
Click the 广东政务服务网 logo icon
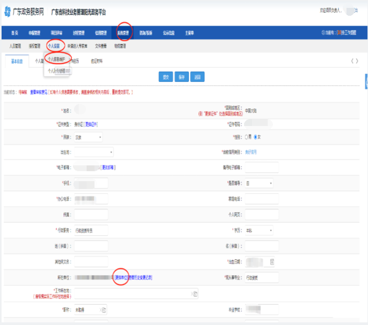pos(7,11)
